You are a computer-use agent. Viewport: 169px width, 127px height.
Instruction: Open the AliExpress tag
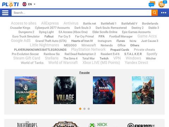point(50,23)
